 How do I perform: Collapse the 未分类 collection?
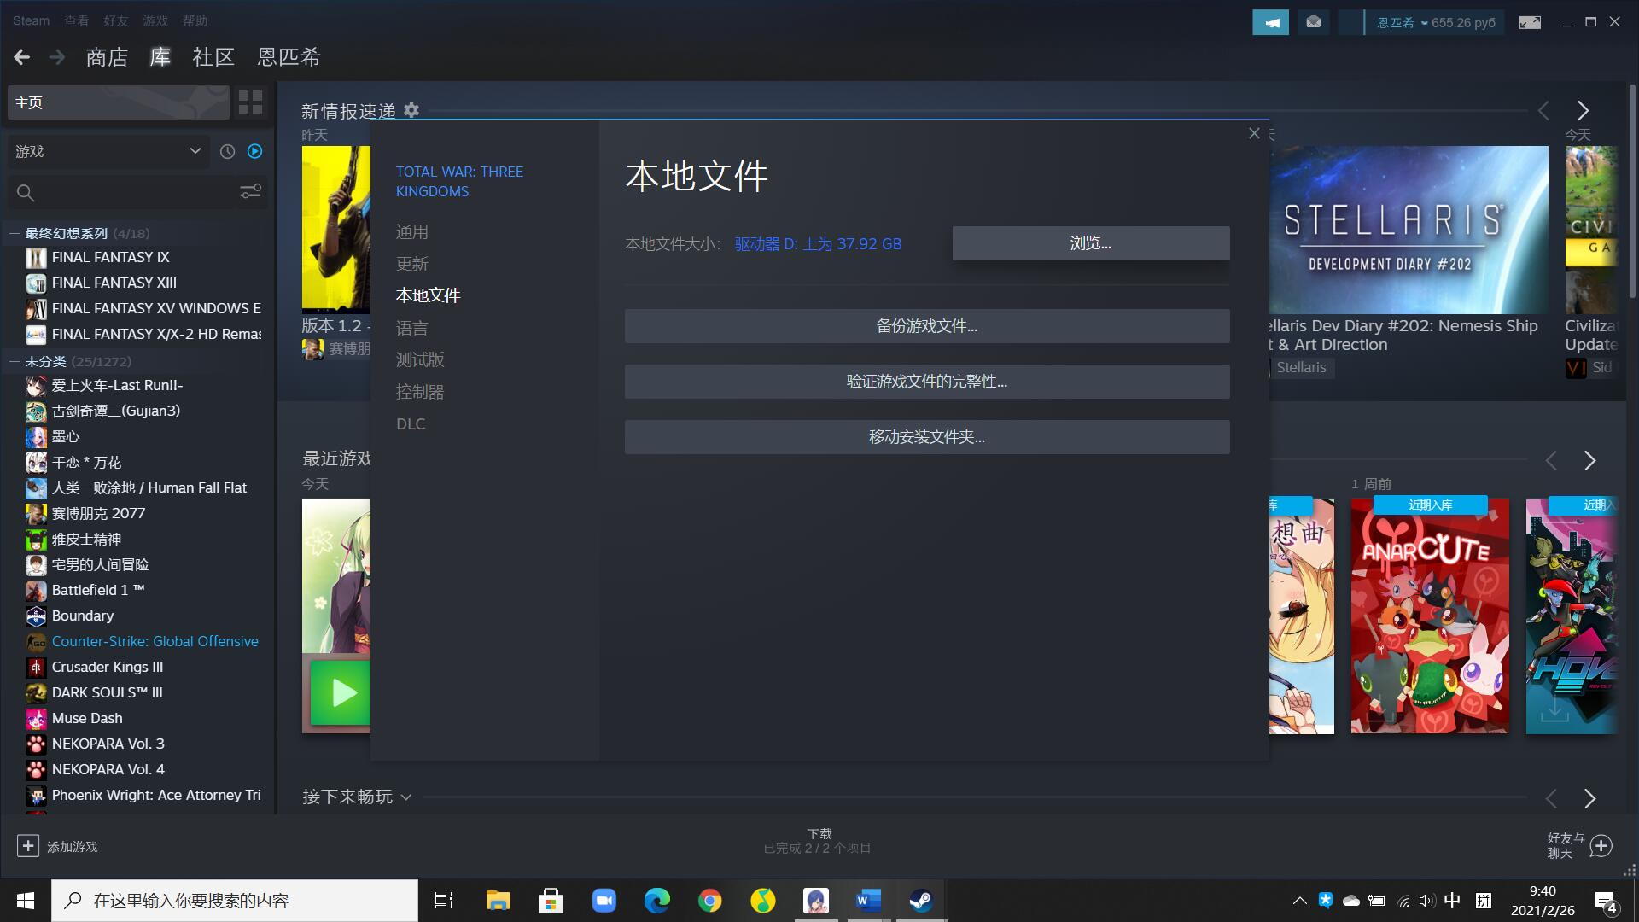(15, 361)
